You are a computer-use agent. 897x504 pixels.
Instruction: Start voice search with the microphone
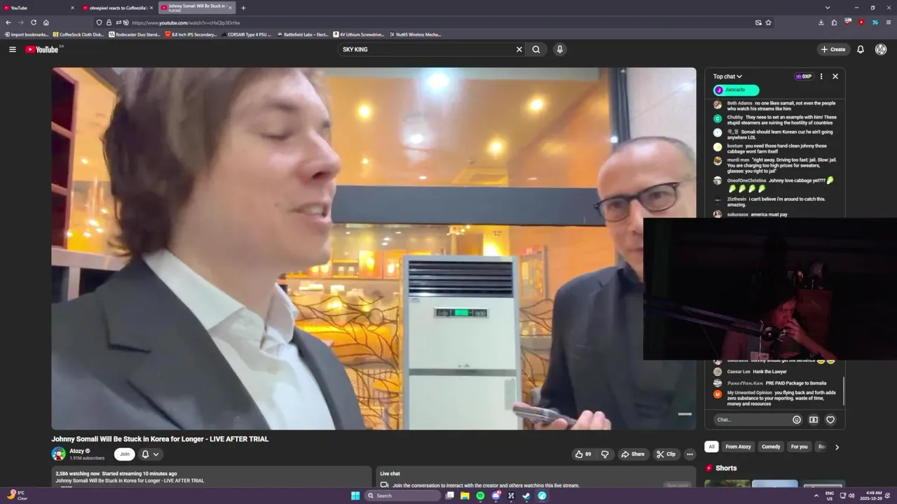pyautogui.click(x=559, y=49)
